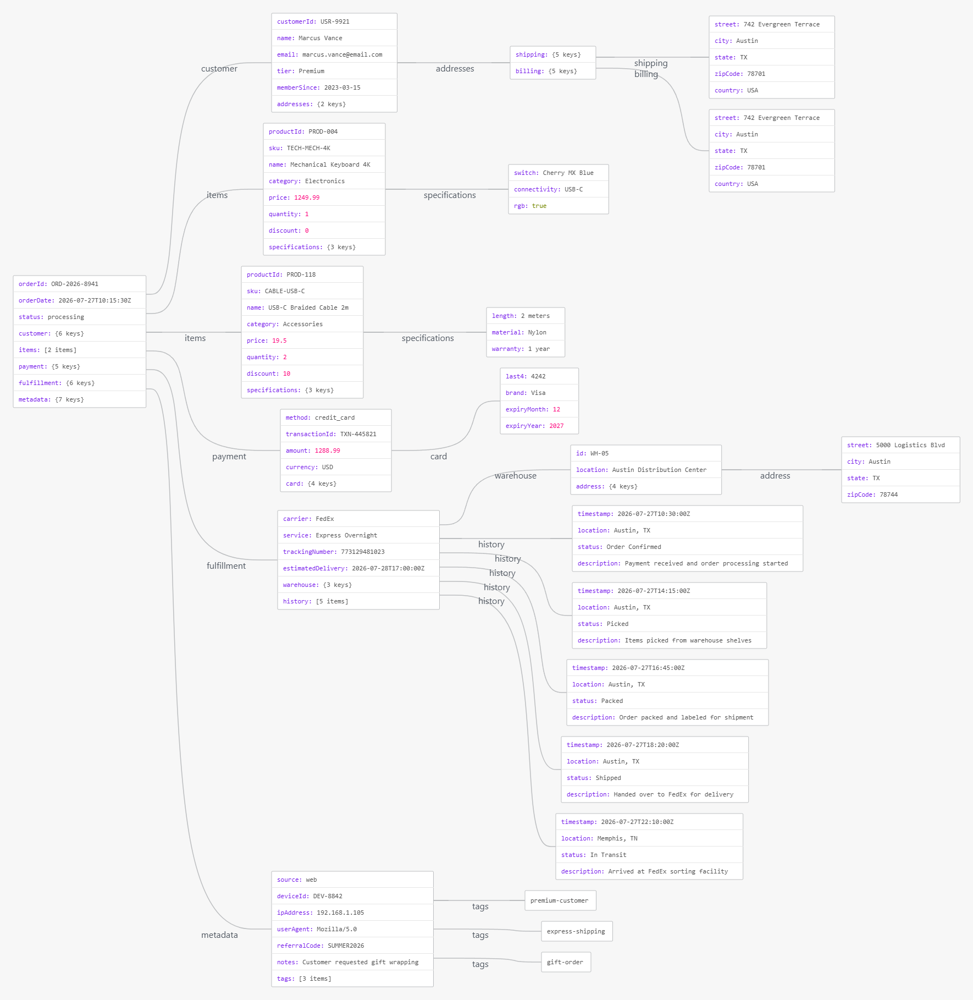The width and height of the screenshot is (973, 1000).
Task: Select the status: processing row in root node
Action: [80, 317]
